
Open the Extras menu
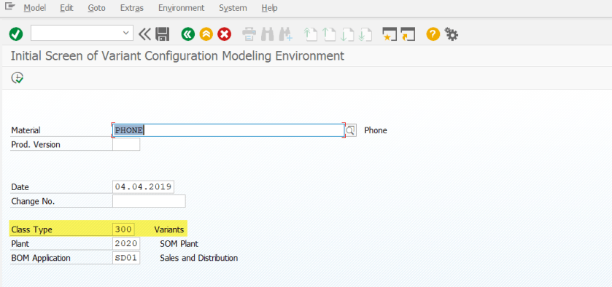(x=131, y=8)
